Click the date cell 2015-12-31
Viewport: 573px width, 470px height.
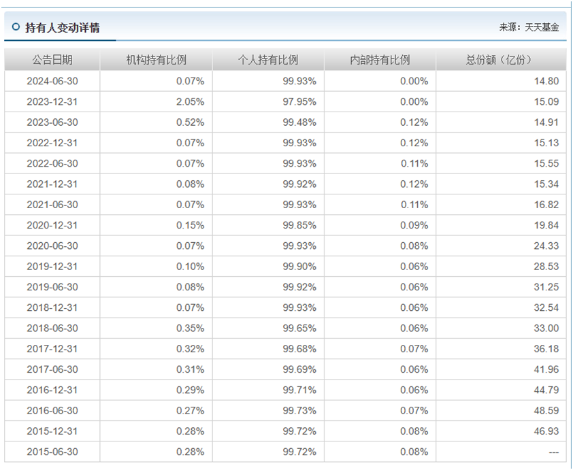pos(52,431)
